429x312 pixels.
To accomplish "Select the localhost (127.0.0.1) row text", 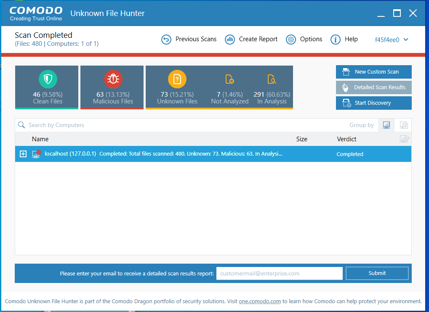I will click(x=70, y=154).
